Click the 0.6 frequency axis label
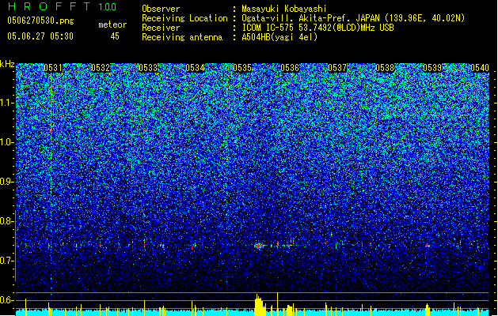498x316 pixels. pyautogui.click(x=7, y=300)
